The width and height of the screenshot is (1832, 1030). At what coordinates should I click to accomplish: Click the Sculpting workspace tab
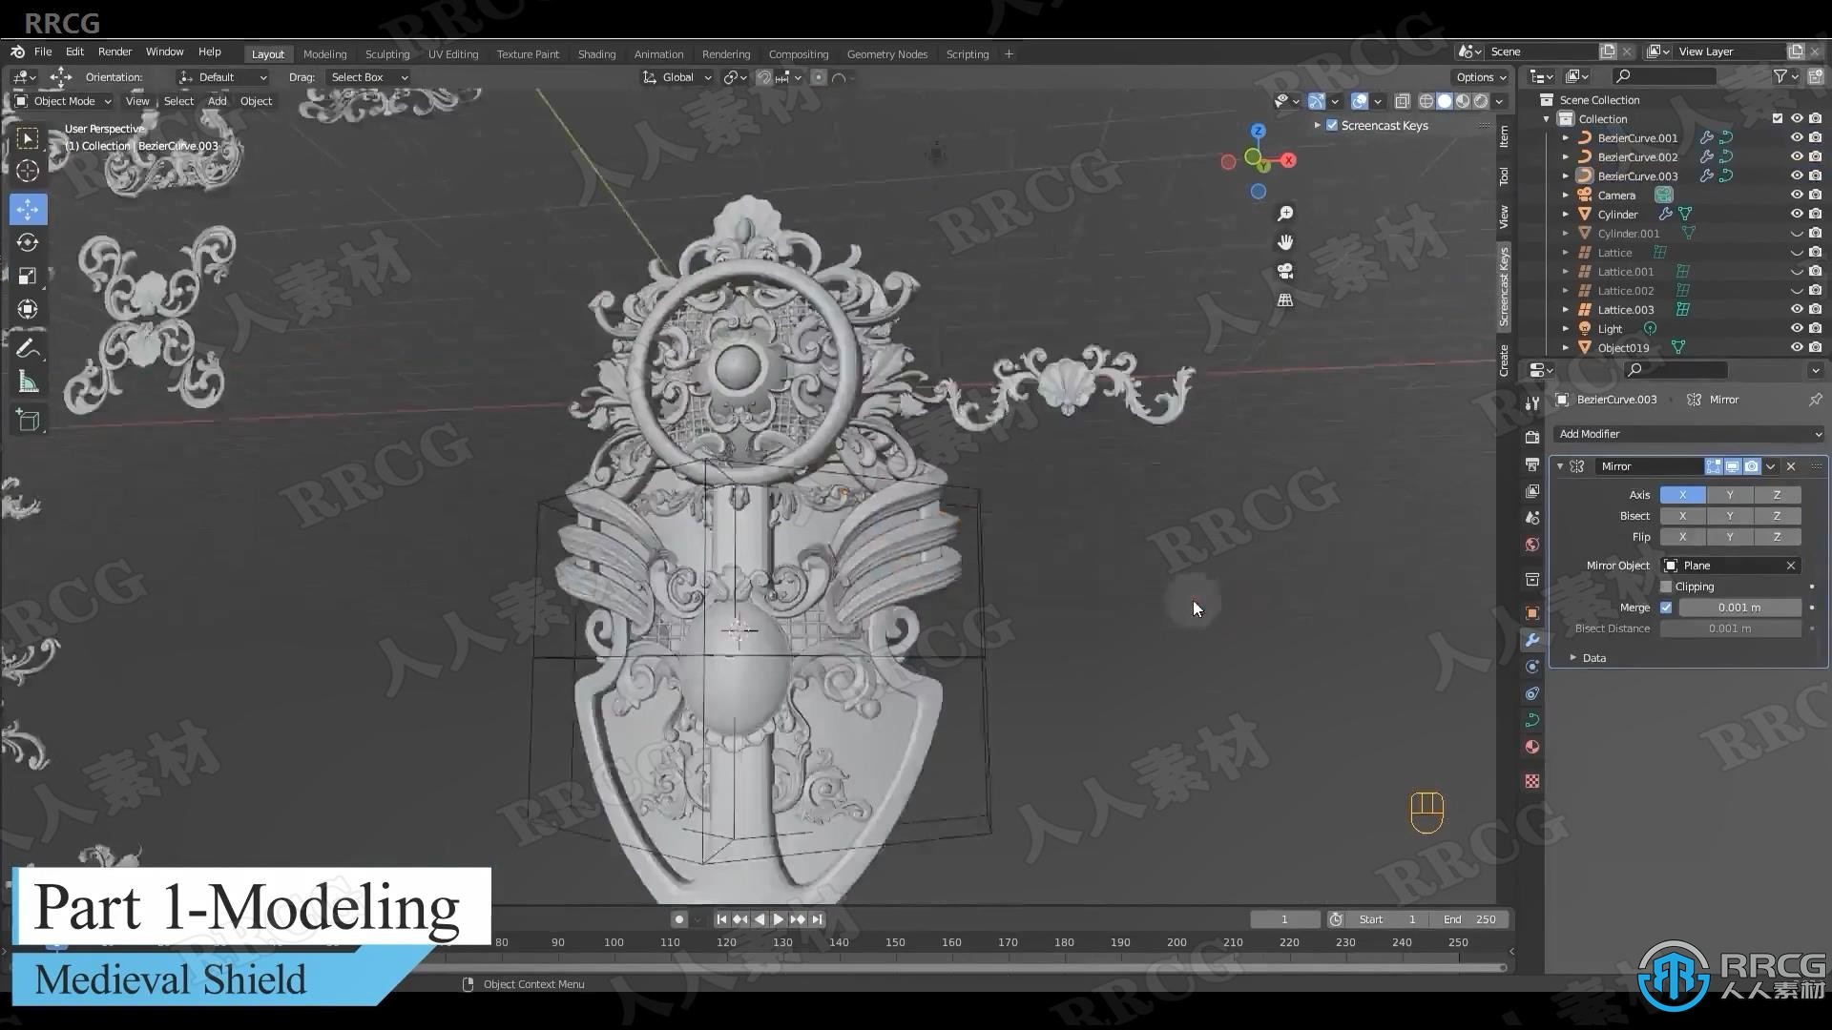(386, 54)
